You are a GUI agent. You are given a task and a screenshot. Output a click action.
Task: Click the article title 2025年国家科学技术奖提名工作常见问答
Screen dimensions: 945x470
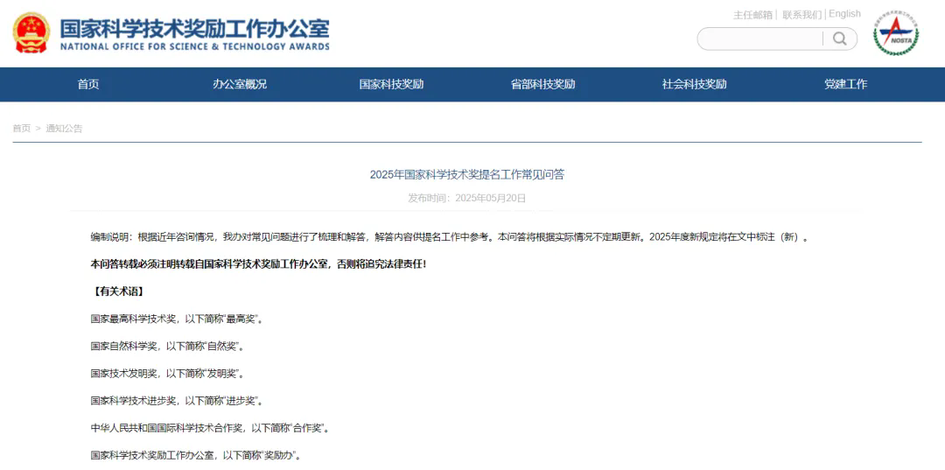click(466, 174)
